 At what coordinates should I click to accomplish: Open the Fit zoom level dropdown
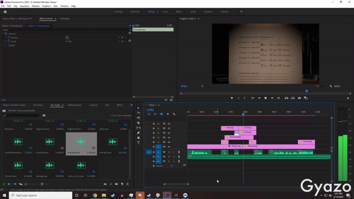coord(206,86)
